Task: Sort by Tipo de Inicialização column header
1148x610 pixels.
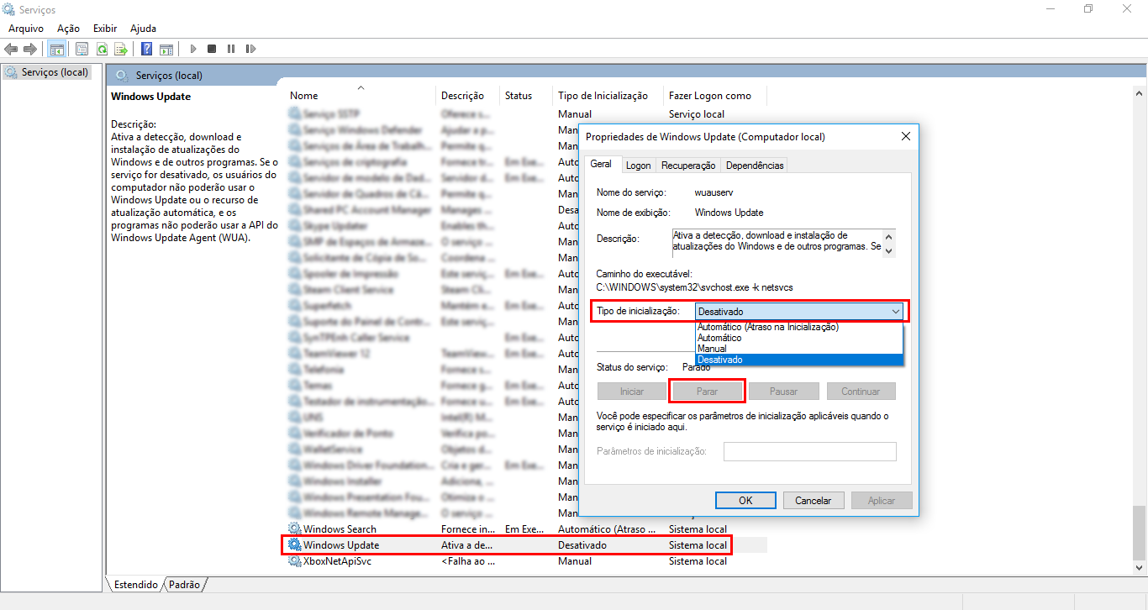Action: click(x=608, y=95)
